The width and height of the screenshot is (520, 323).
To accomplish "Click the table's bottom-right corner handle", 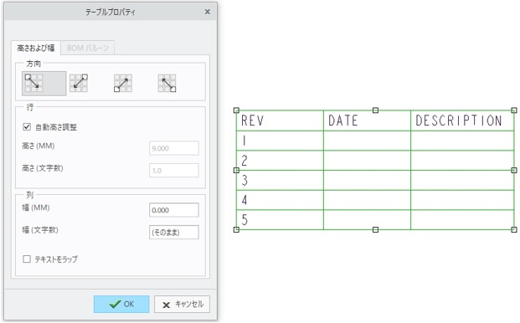I will 514,229.
